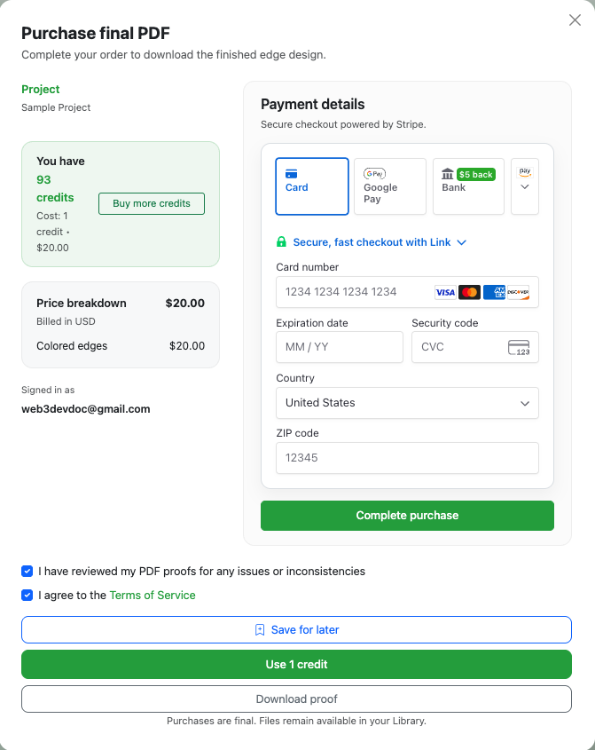Click the Discover card icon

[519, 291]
